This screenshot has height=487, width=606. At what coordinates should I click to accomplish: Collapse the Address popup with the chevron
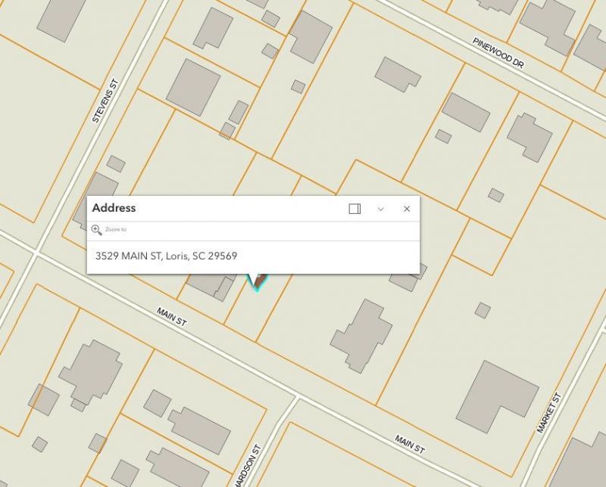[x=381, y=209]
